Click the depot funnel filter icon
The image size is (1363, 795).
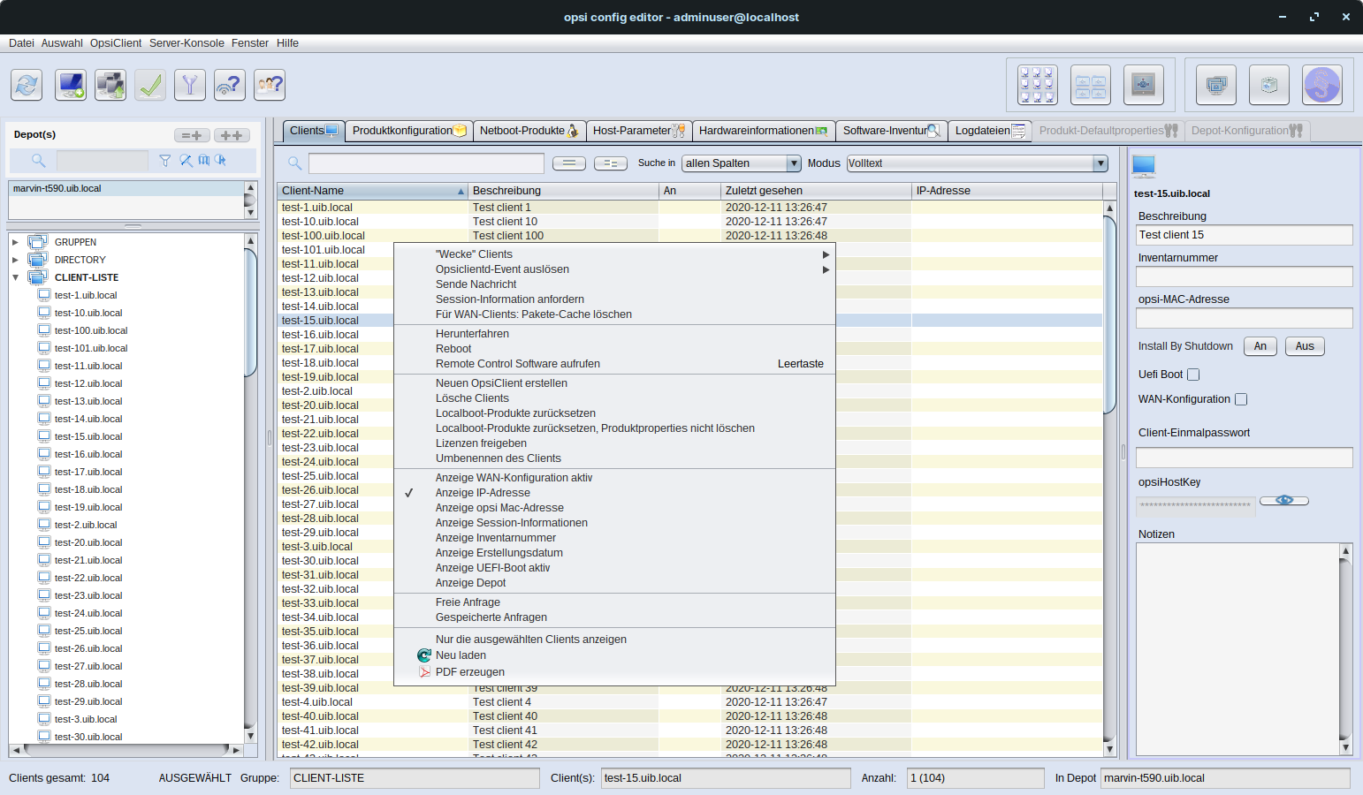pos(164,160)
